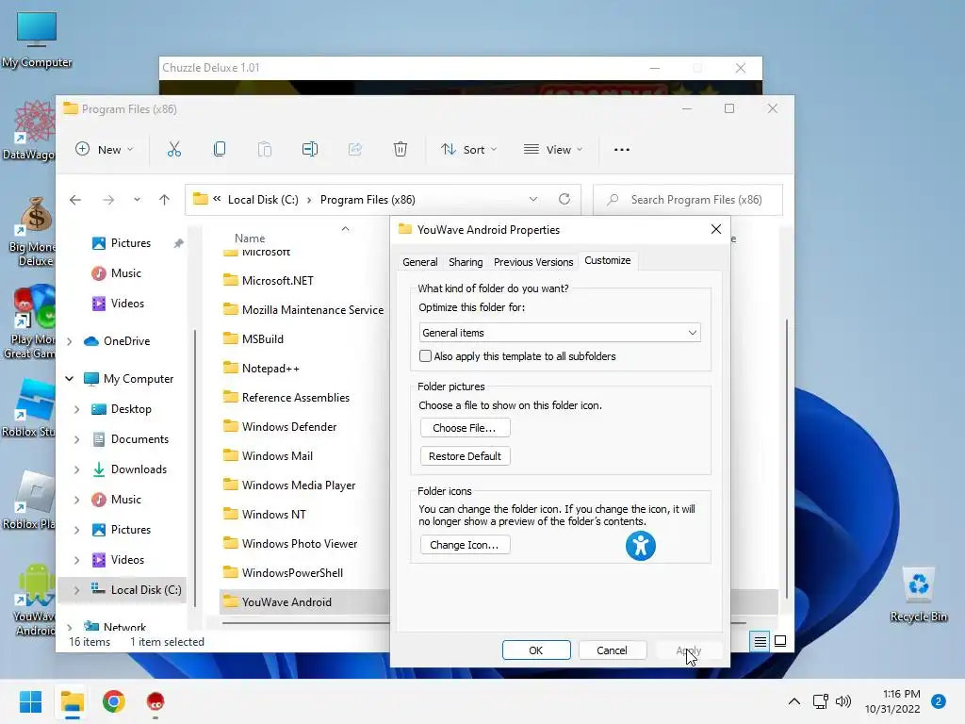965x724 pixels.
Task: Open the notification badge in taskbar
Action: [939, 701]
